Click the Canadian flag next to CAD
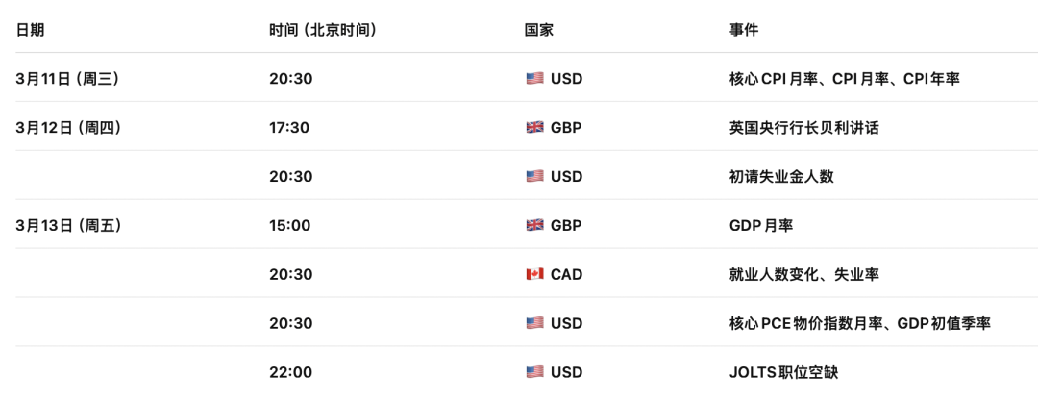Viewport: 1038px width, 396px height. (x=534, y=275)
